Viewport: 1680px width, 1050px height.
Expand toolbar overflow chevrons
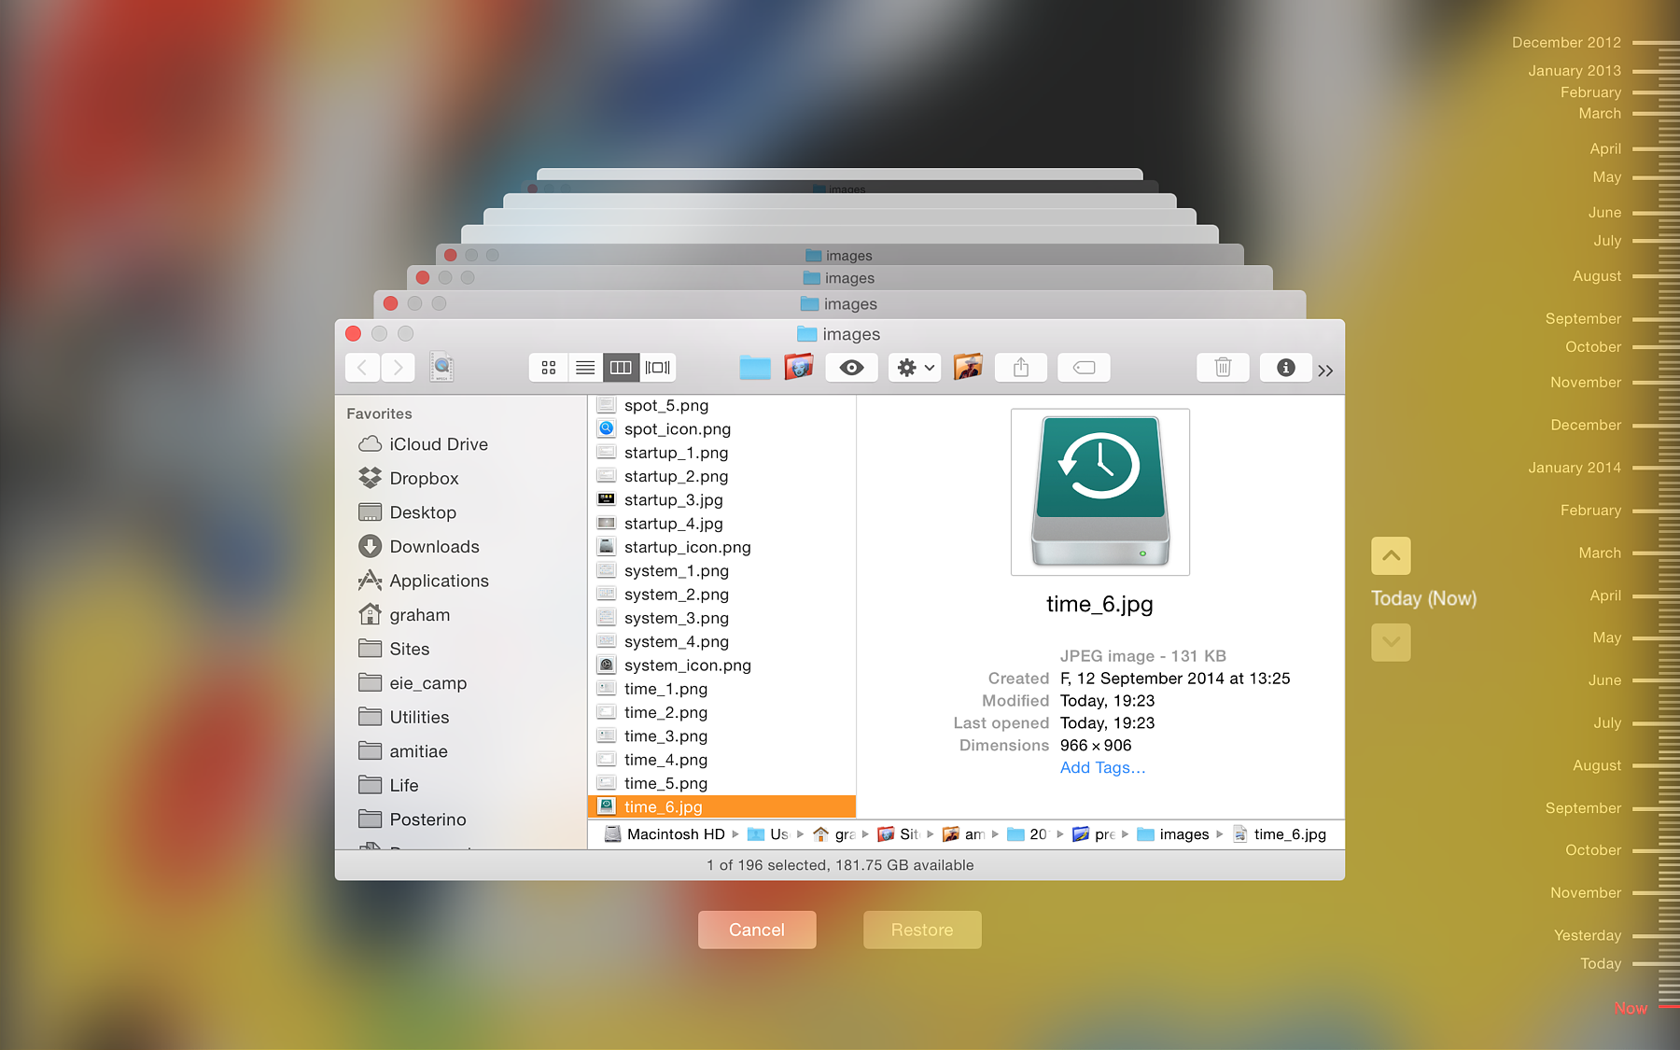point(1325,371)
